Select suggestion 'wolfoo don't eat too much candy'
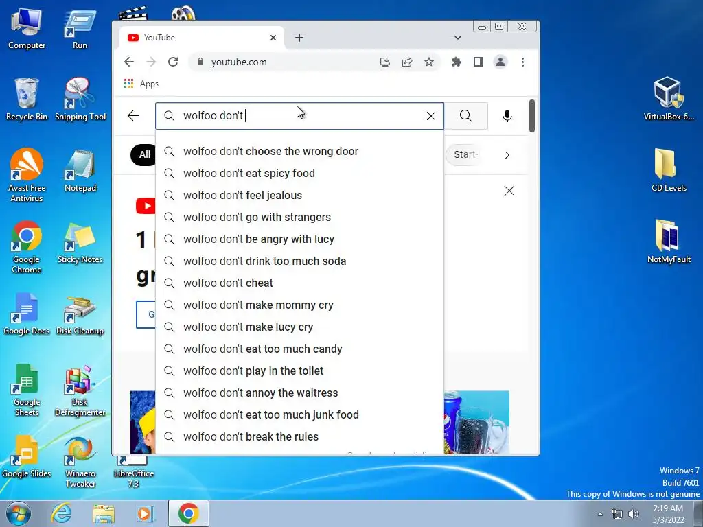Image resolution: width=703 pixels, height=527 pixels. point(300,349)
